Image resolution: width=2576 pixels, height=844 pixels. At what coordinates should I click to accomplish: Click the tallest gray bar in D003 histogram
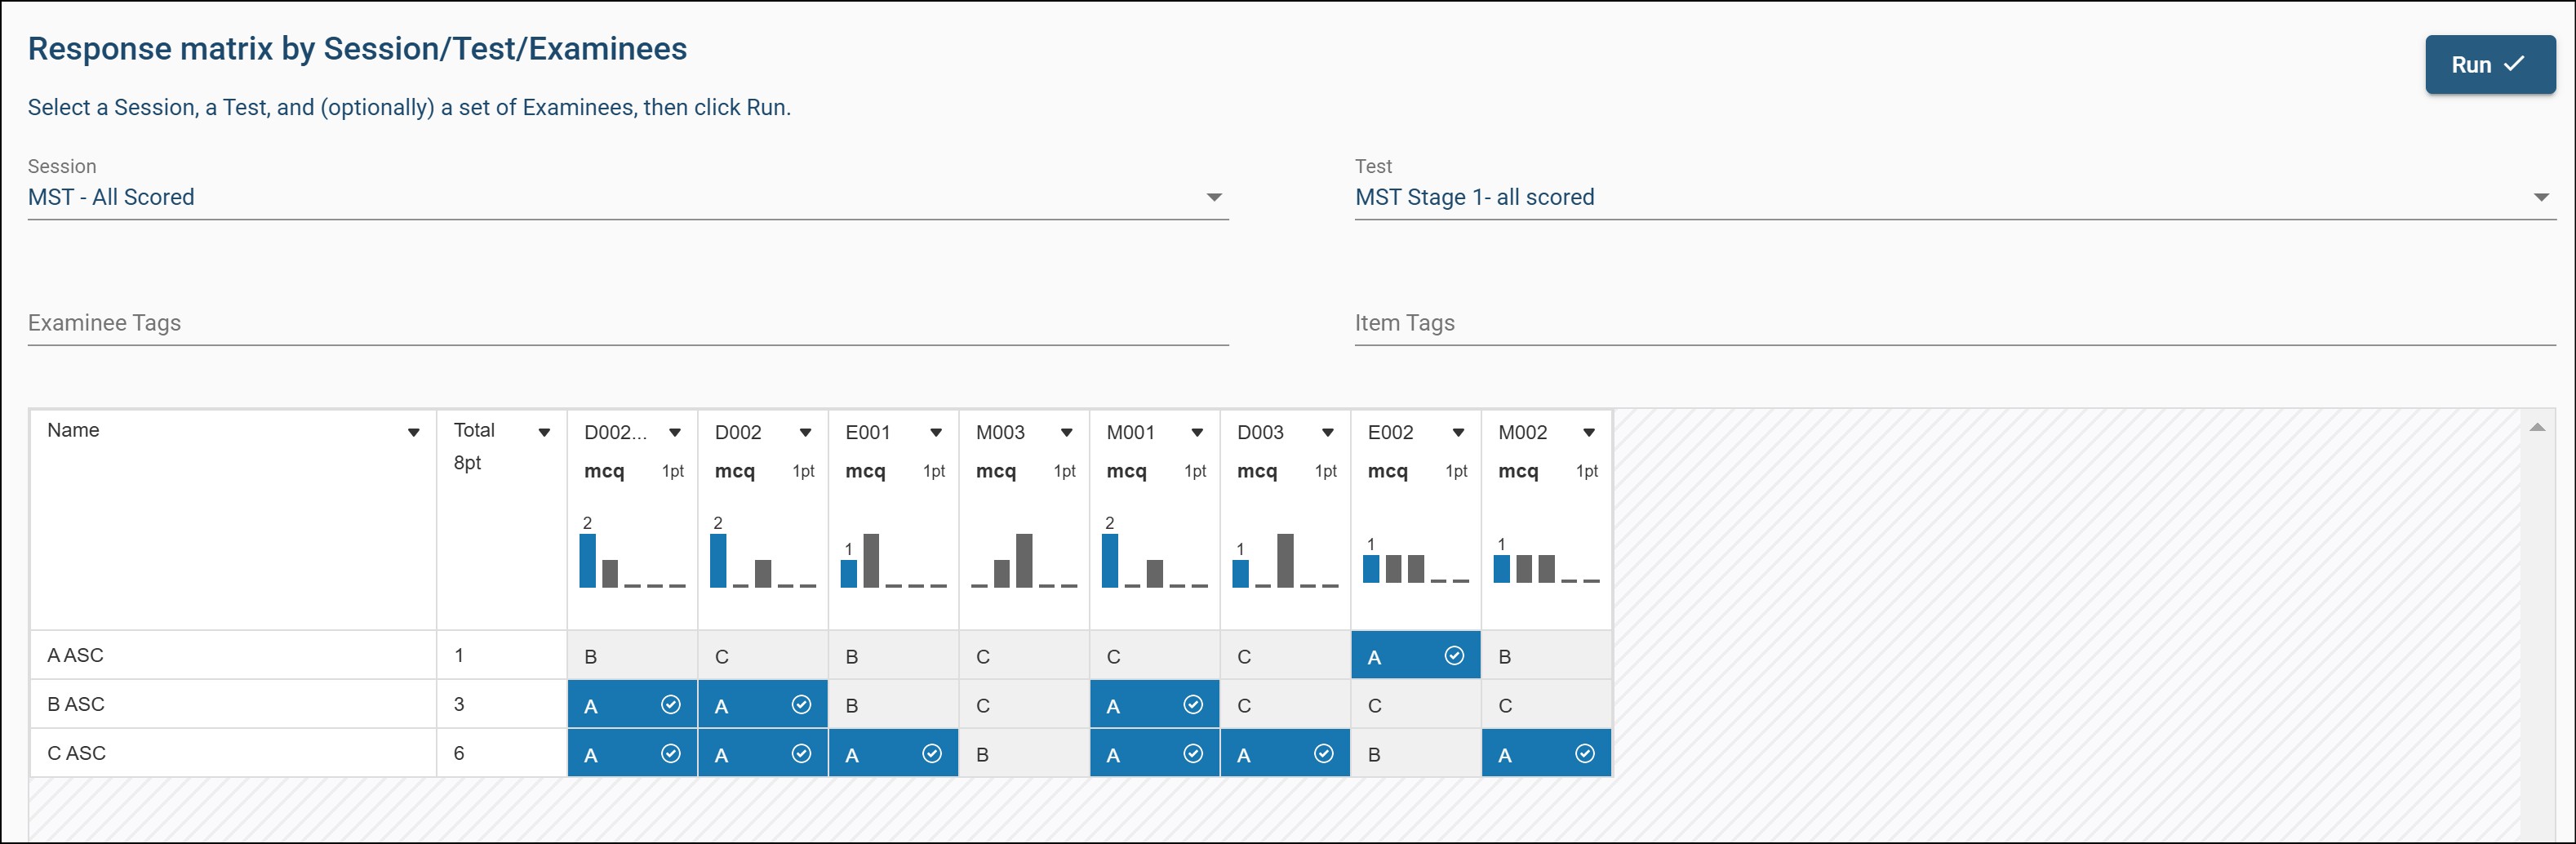click(1285, 560)
